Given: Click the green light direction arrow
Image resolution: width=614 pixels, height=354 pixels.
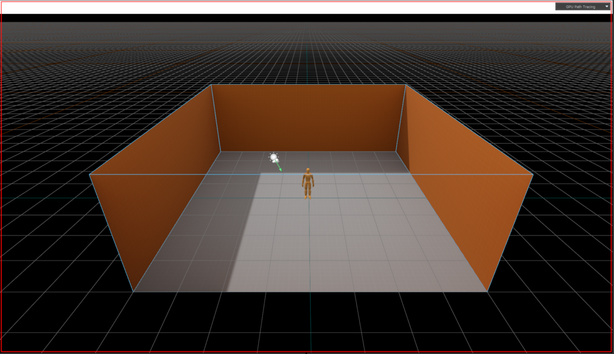Looking at the screenshot, I should (279, 167).
